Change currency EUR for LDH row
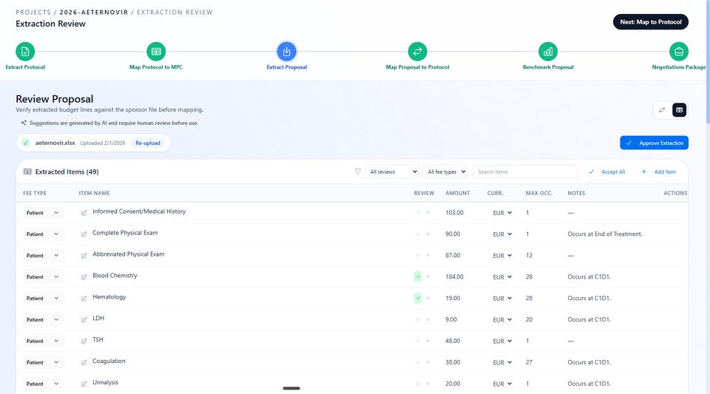This screenshot has width=710, height=394. 502,320
